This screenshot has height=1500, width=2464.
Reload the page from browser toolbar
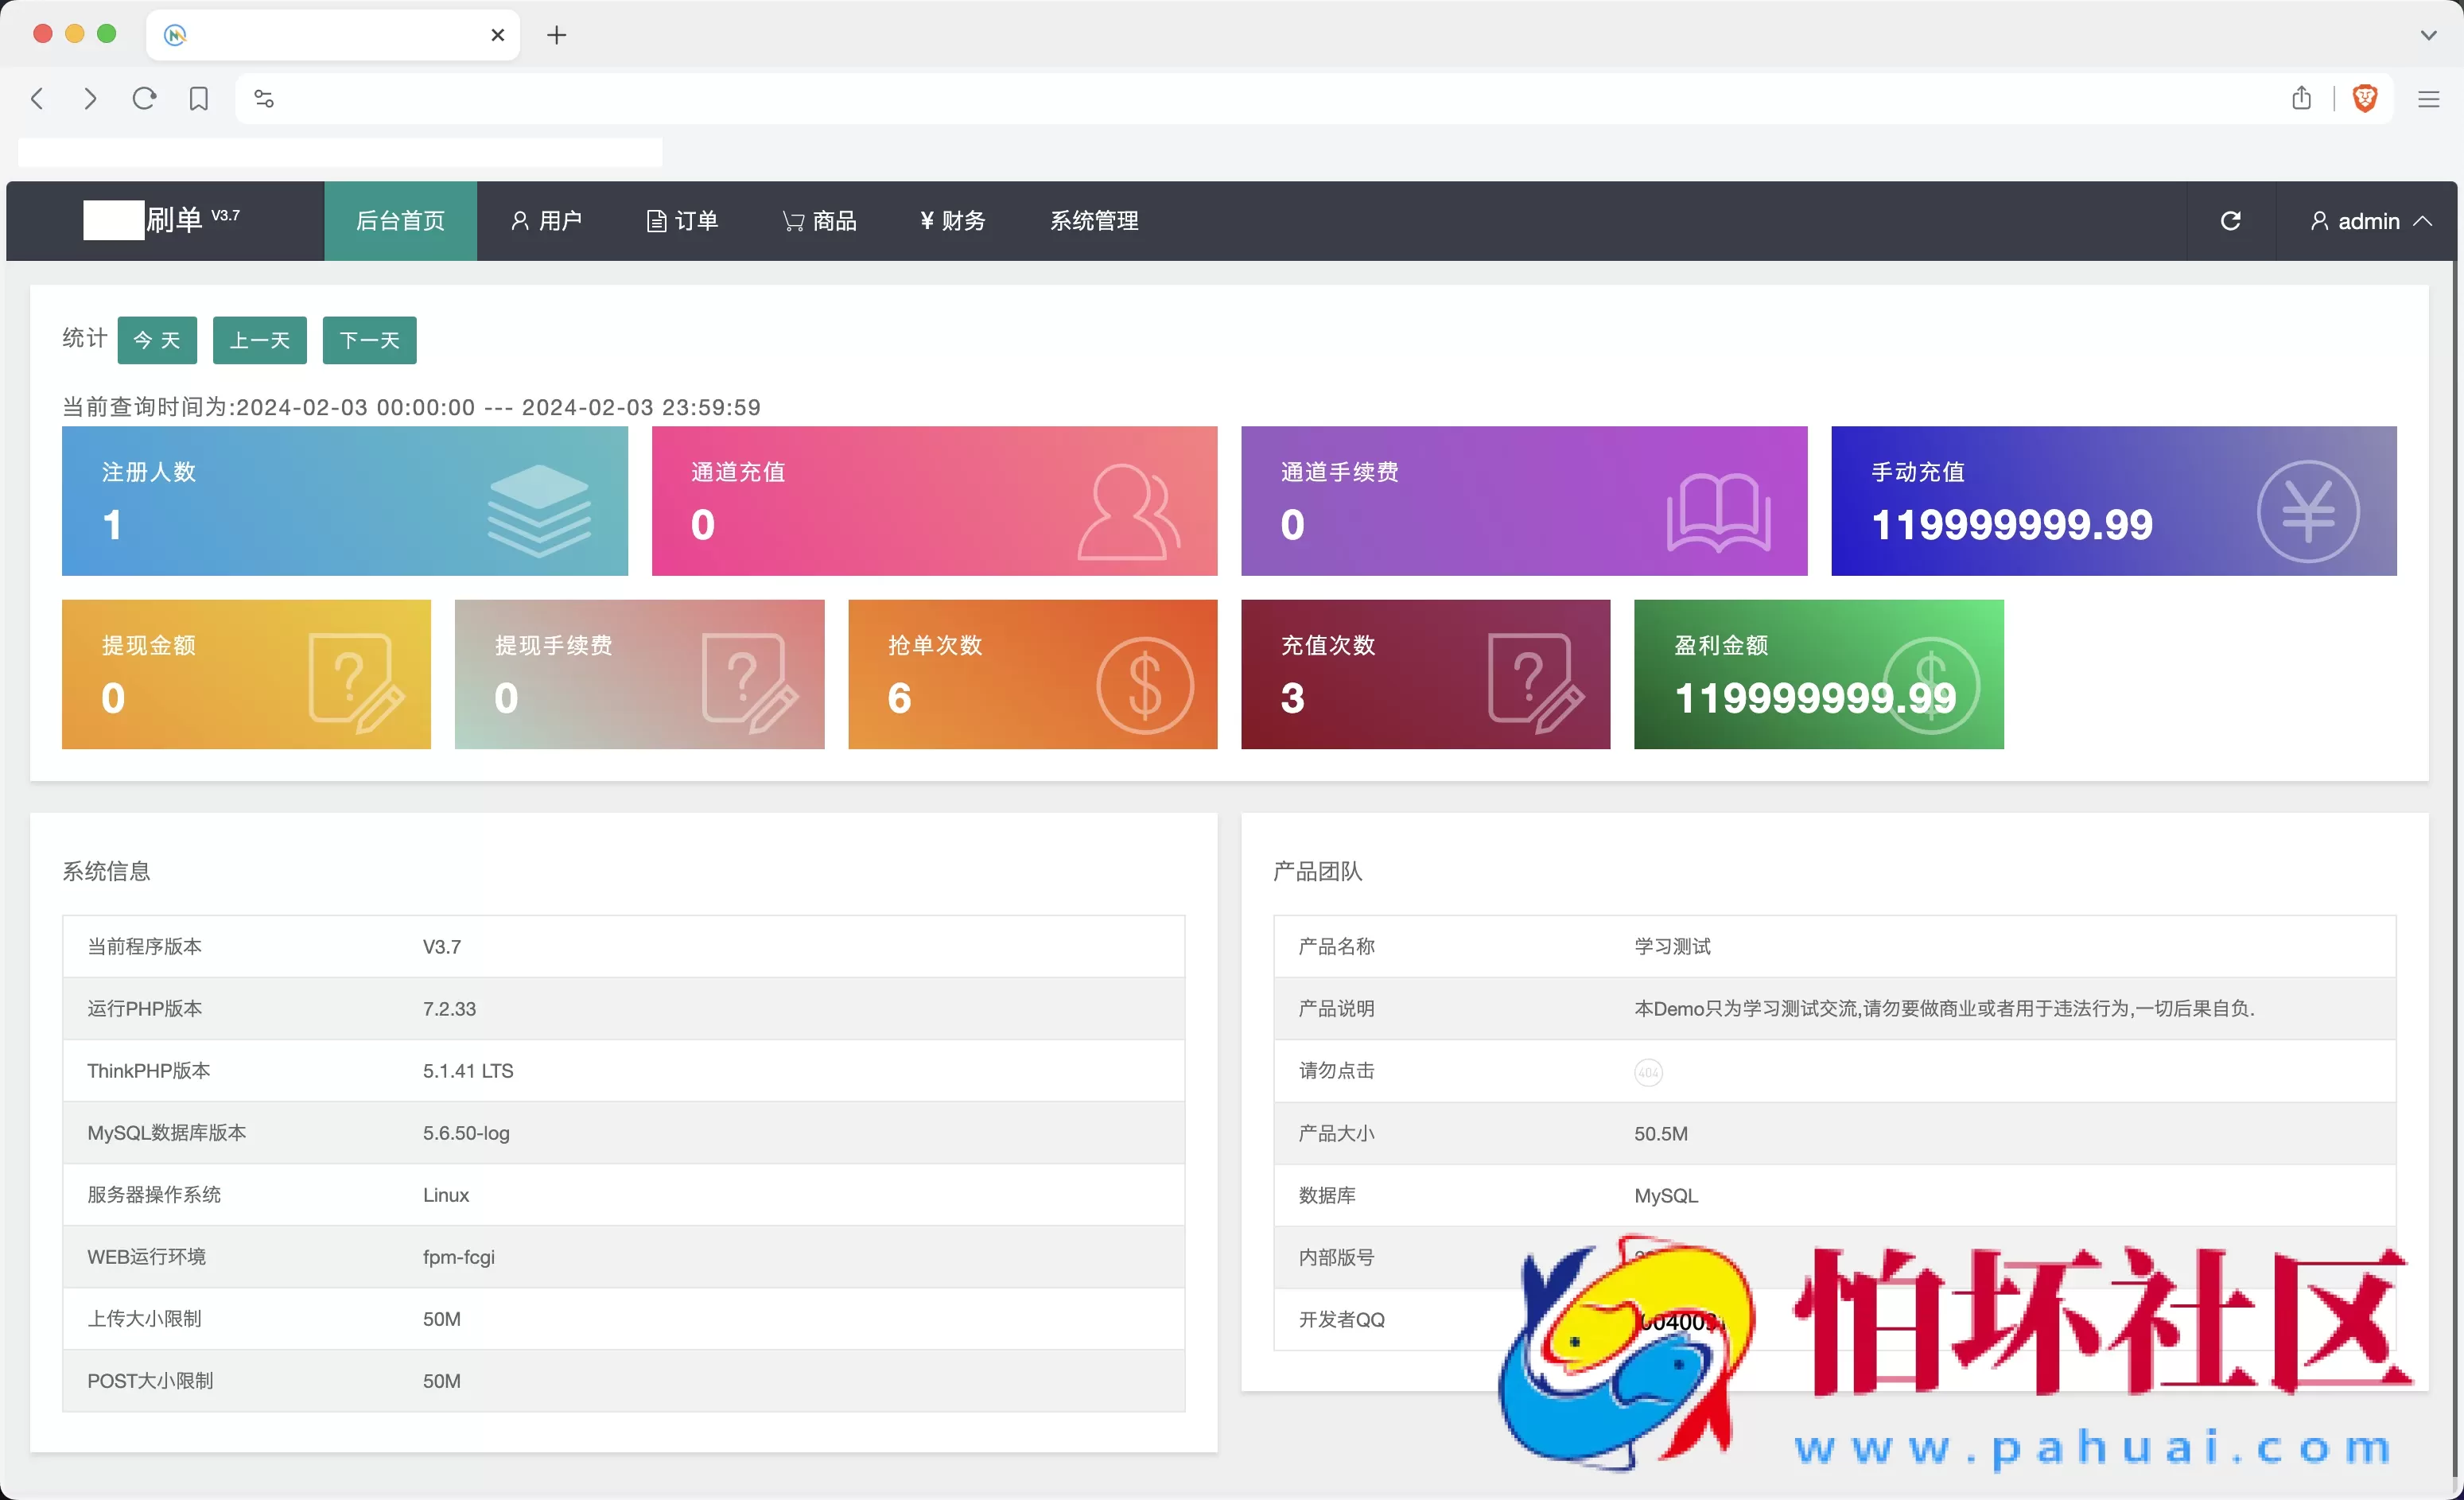pyautogui.click(x=144, y=98)
